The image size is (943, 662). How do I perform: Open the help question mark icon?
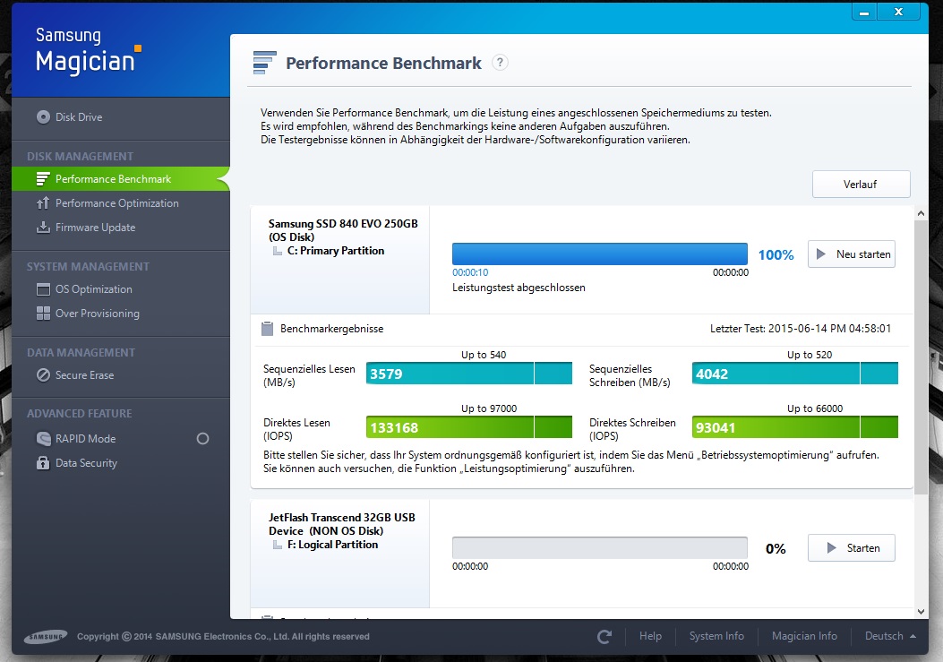click(500, 62)
